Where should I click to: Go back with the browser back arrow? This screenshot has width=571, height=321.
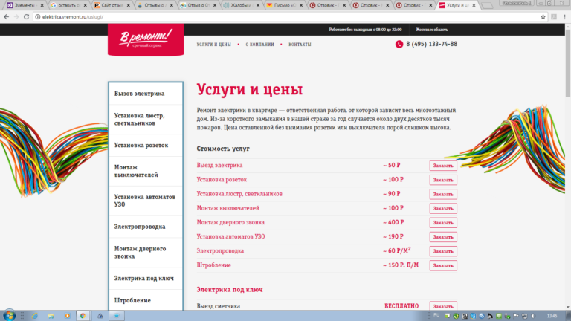[6, 17]
